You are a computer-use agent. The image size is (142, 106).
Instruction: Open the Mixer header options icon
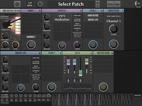[x=91, y=53]
